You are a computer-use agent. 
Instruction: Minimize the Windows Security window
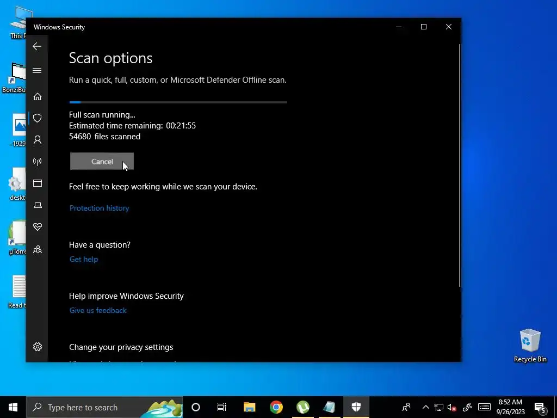click(399, 27)
